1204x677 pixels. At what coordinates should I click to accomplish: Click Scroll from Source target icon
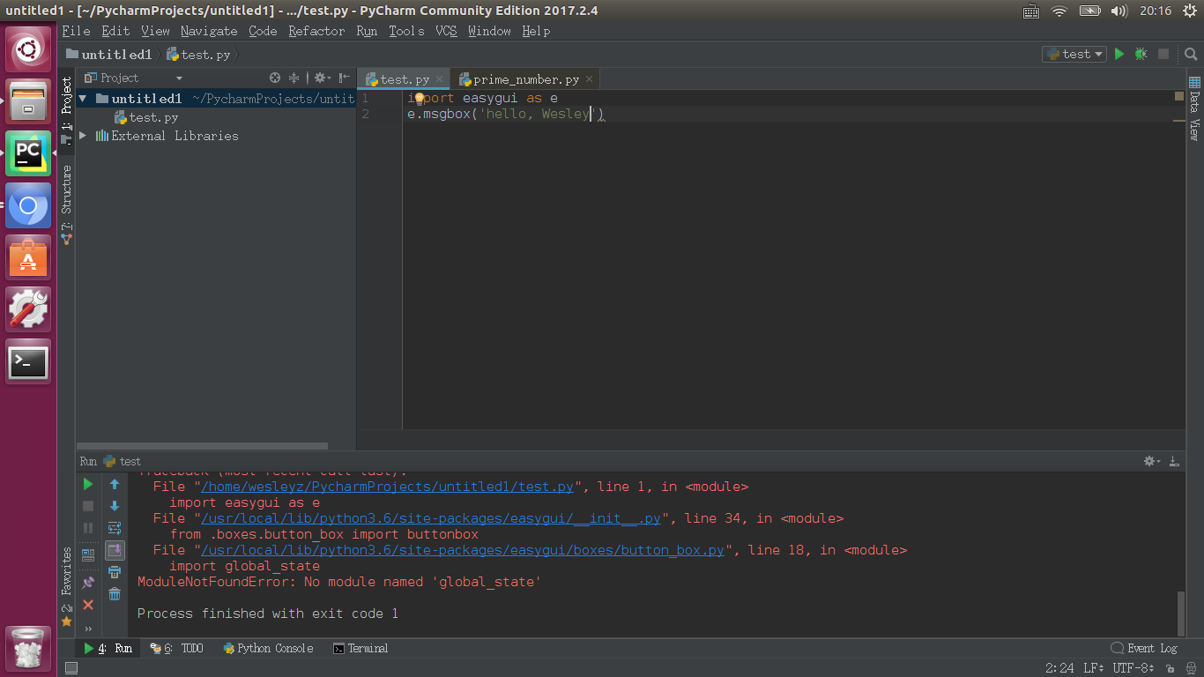tap(275, 78)
